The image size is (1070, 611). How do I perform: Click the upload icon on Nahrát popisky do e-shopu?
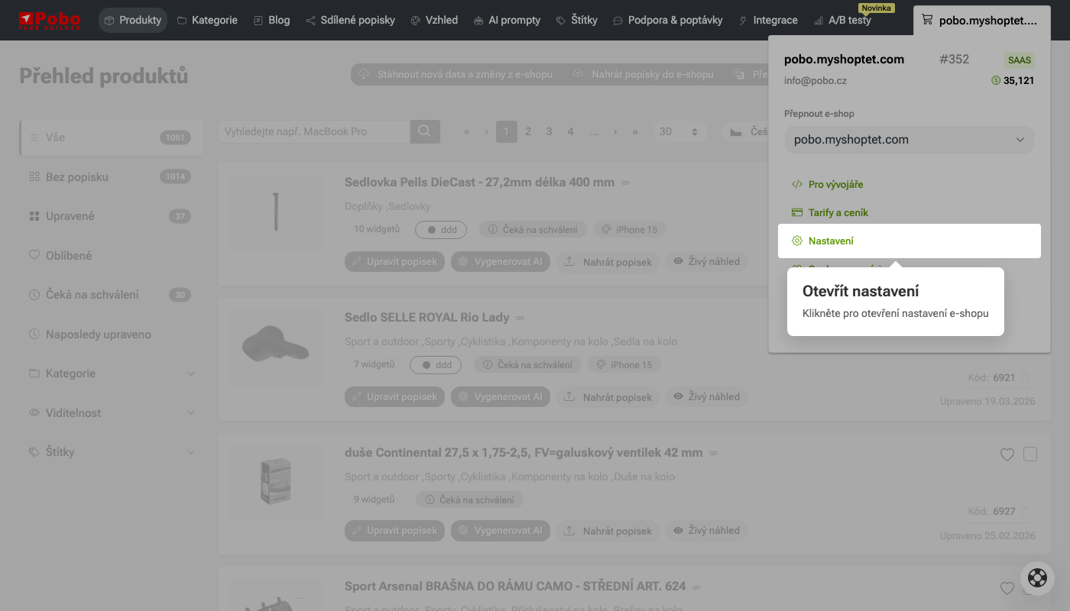click(579, 74)
